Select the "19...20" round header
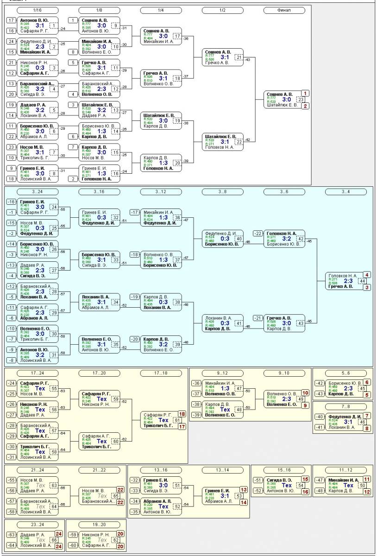The width and height of the screenshot is (377, 556). (x=99, y=524)
